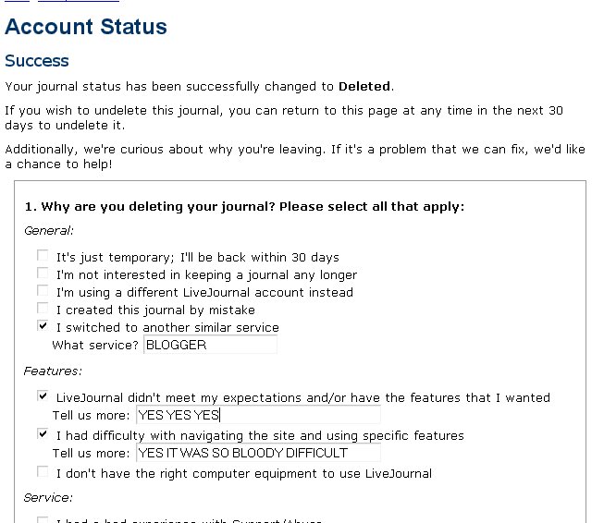The height and width of the screenshot is (523, 604).
Task: Click the italic "General:" section label
Action: tap(49, 230)
